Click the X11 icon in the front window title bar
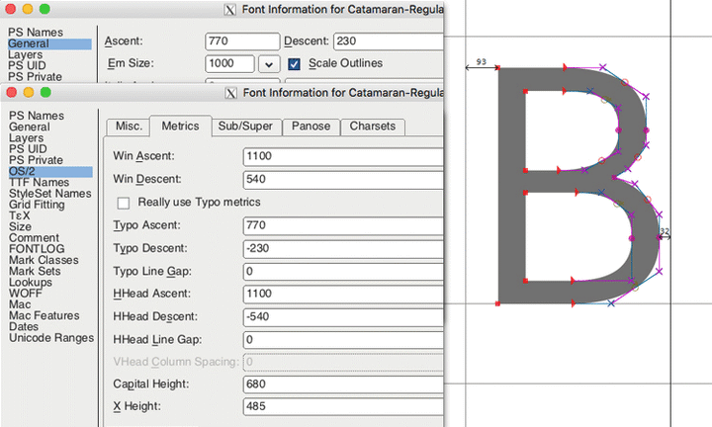Screen dimensions: 712x427 230,95
